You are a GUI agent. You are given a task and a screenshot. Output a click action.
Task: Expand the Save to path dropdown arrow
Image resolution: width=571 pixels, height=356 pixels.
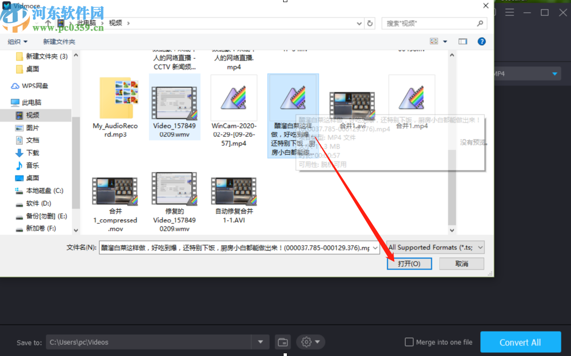click(260, 342)
